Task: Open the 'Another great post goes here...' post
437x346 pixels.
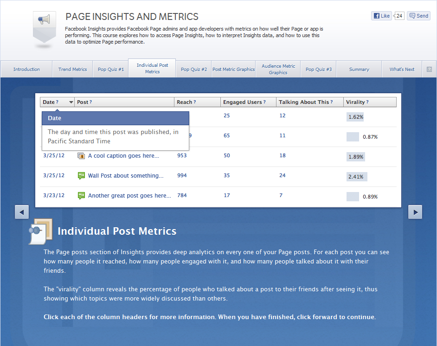Action: point(129,196)
